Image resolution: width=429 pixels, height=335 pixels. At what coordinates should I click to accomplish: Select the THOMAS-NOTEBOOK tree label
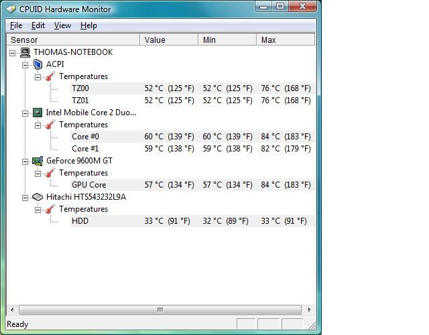[73, 52]
